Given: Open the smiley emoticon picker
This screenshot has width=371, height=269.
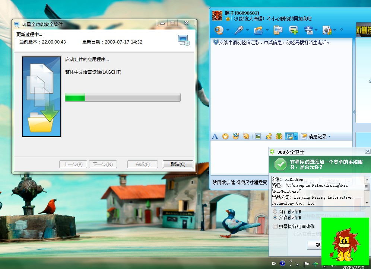Looking at the screenshot, I should [225, 137].
